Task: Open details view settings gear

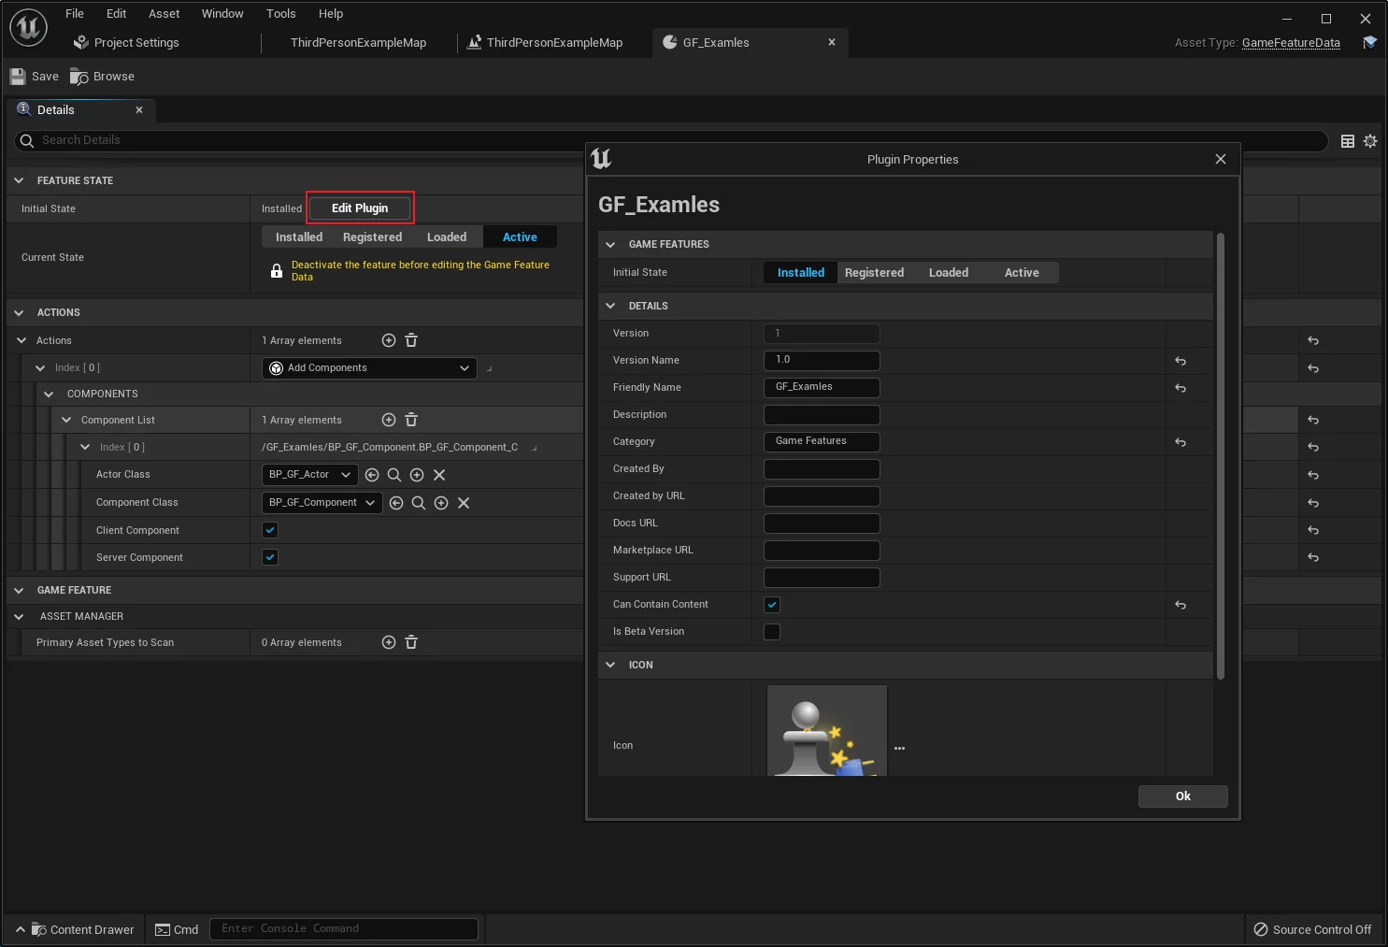Action: [x=1370, y=141]
